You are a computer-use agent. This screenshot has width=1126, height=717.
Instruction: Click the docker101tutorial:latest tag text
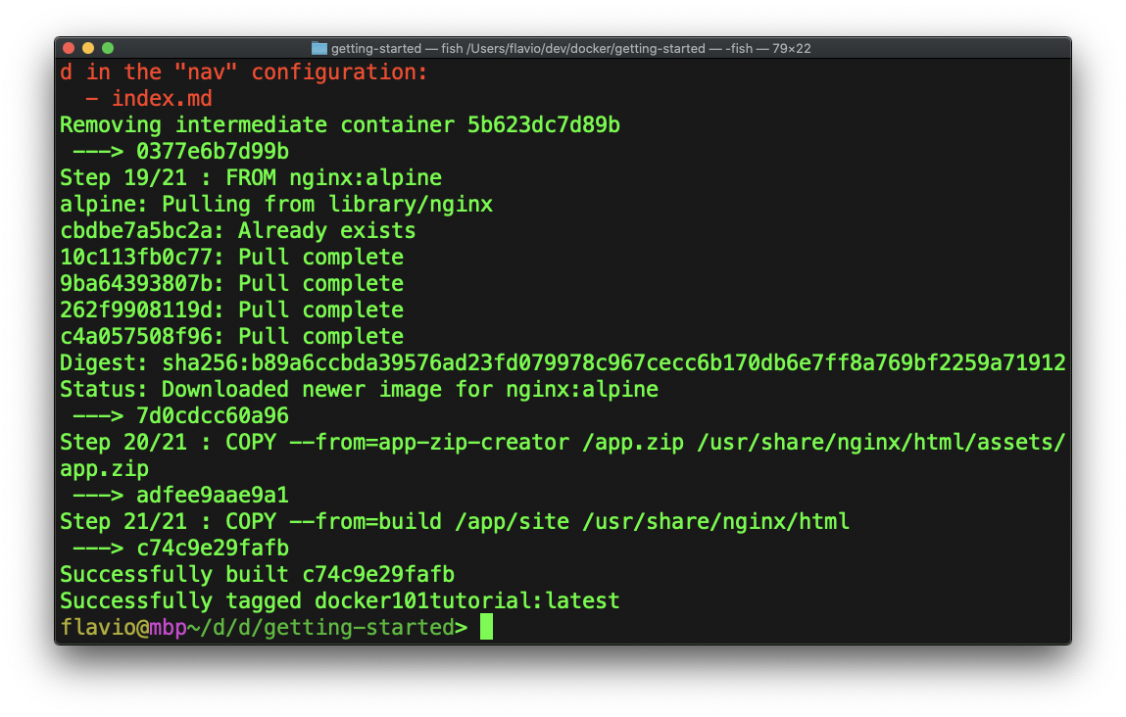tap(467, 600)
